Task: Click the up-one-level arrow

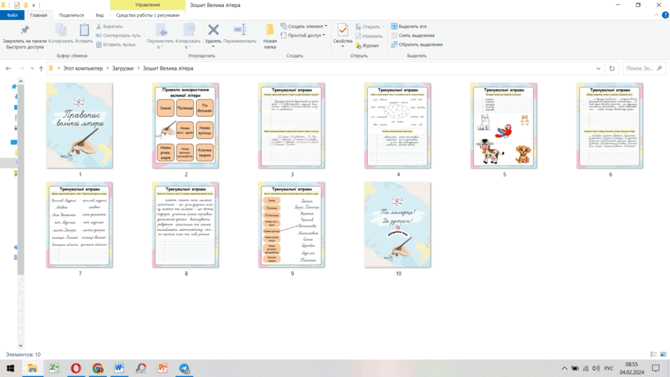Action: coord(41,68)
